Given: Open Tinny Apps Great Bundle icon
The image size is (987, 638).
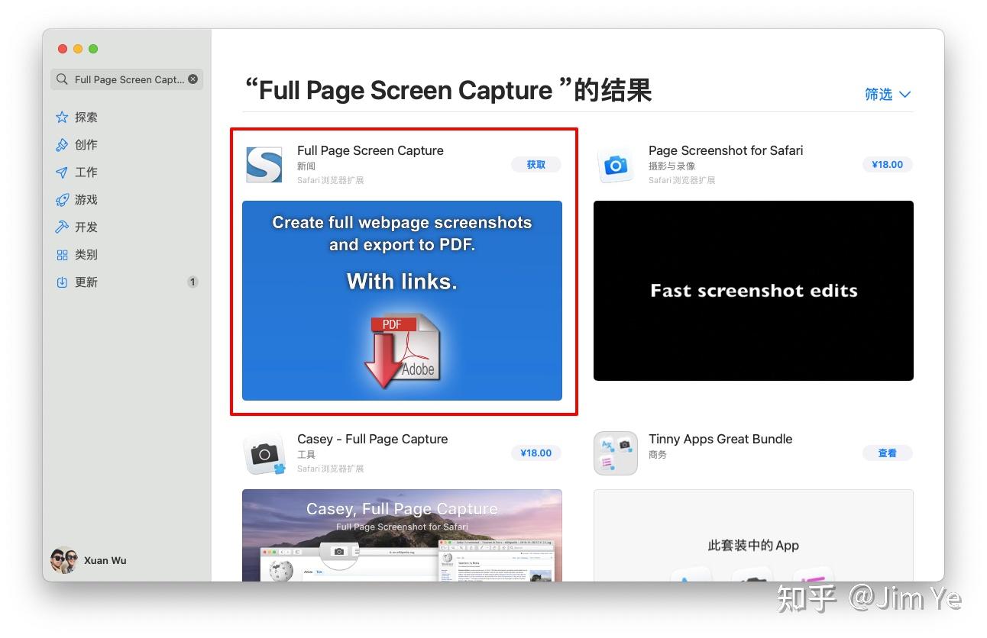Looking at the screenshot, I should click(x=616, y=453).
